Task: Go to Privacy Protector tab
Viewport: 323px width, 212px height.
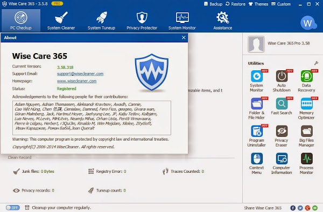Action: 142,20
